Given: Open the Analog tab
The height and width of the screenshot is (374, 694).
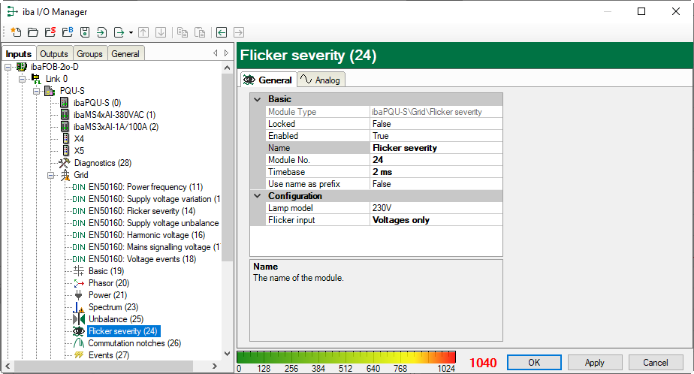Looking at the screenshot, I should click(321, 80).
